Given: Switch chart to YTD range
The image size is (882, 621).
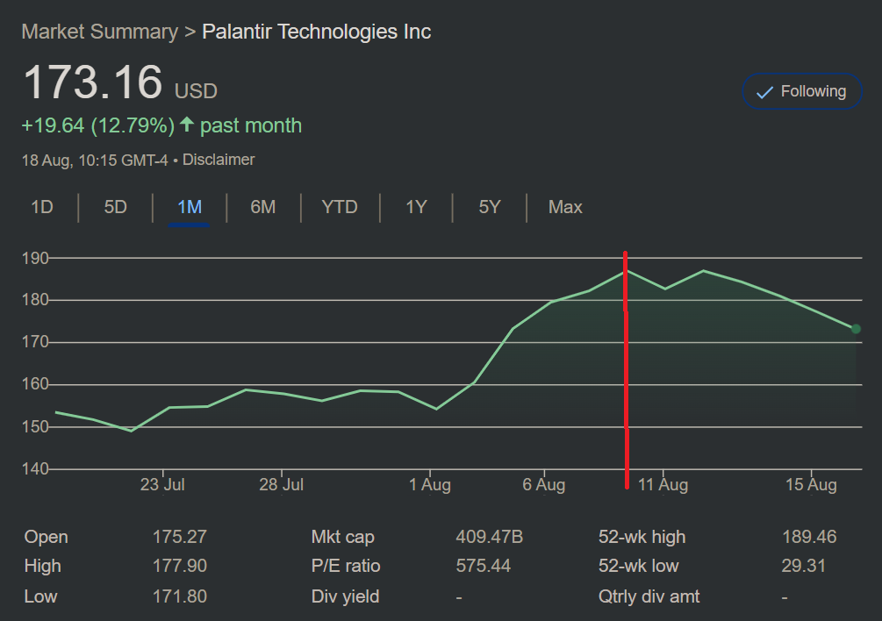Looking at the screenshot, I should [340, 208].
